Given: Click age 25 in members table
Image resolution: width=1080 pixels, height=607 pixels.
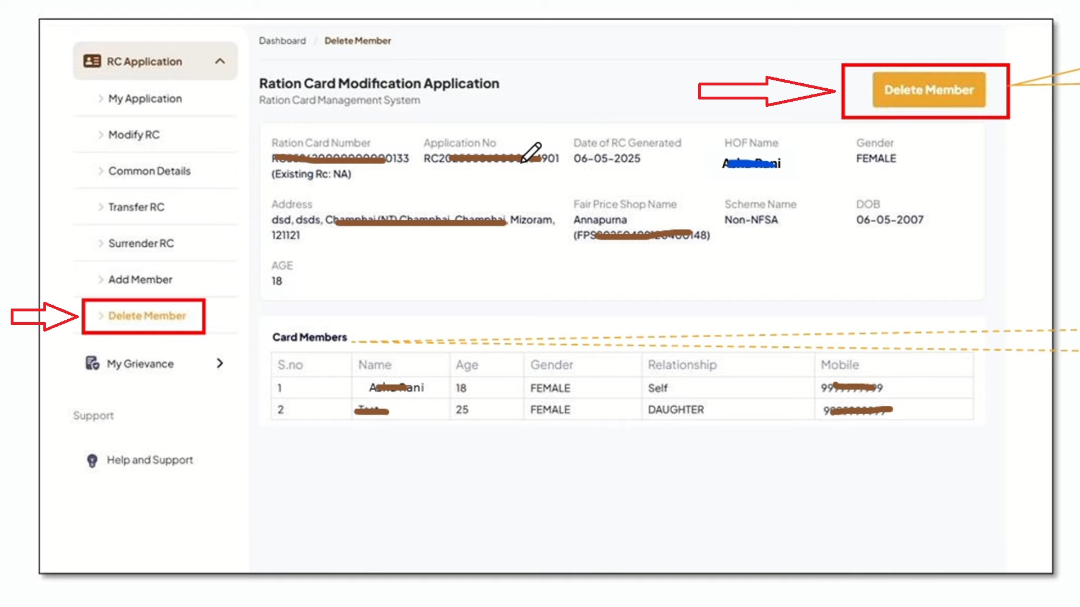Looking at the screenshot, I should (x=462, y=410).
